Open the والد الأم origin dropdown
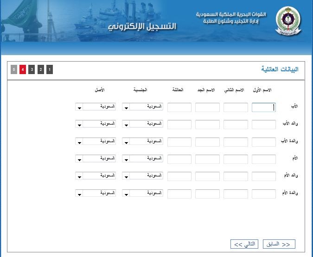 tap(96, 176)
